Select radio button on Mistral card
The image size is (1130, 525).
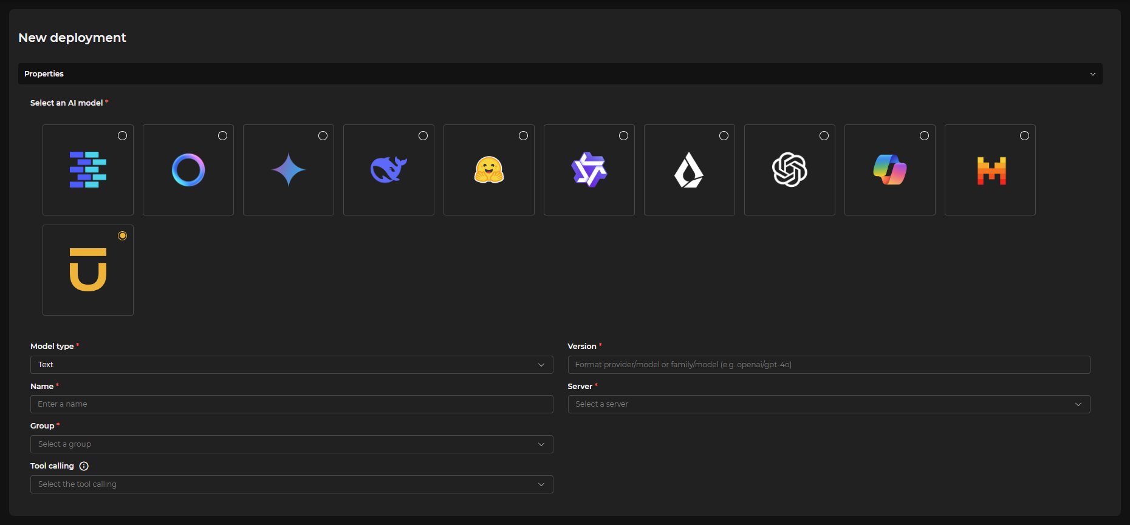1025,136
